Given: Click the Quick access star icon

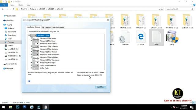Looking at the screenshot, I should pyautogui.click(x=5, y=16).
